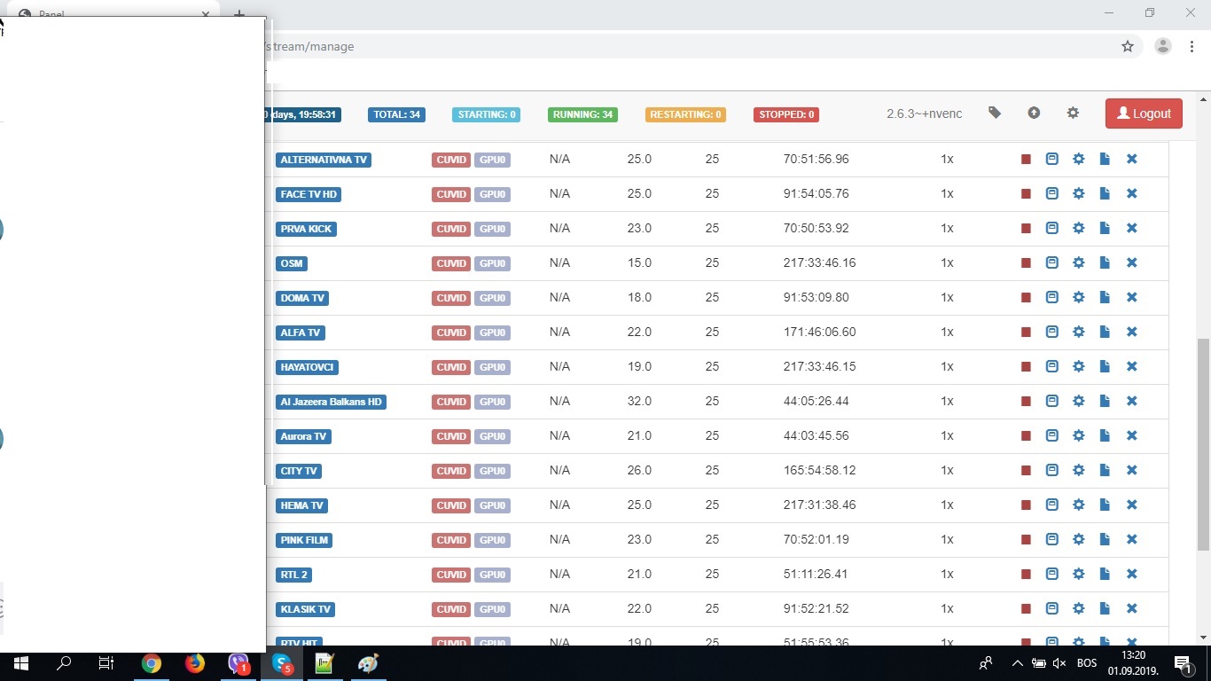The width and height of the screenshot is (1211, 681).
Task: Open Chrome's three-dot menu
Action: (1191, 46)
